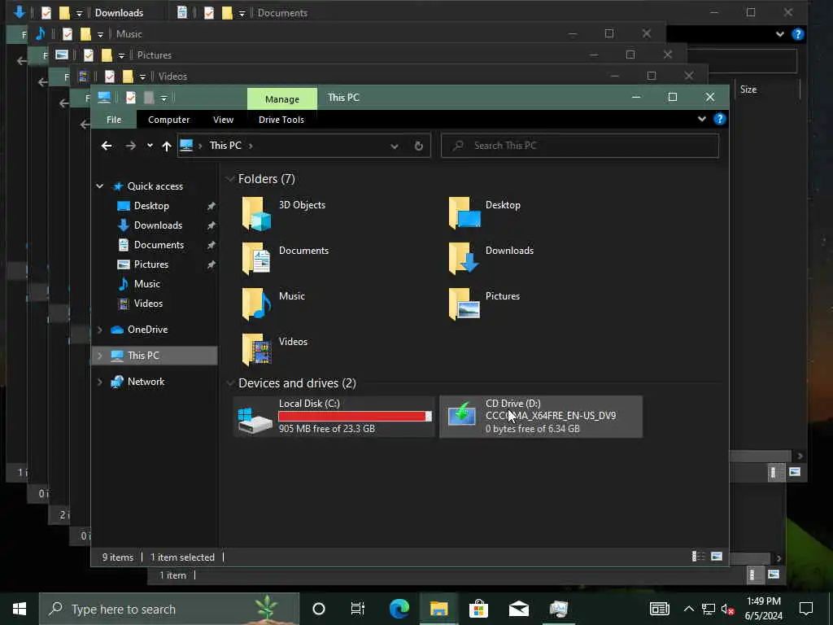Open the File menu in This PC window
This screenshot has height=625, width=833.
114,120
